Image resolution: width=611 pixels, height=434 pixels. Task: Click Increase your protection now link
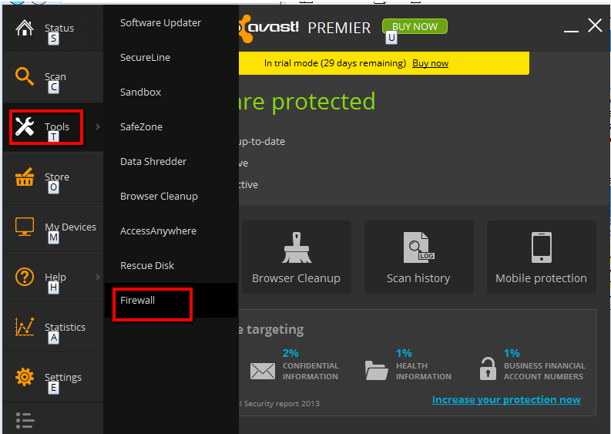pos(506,399)
